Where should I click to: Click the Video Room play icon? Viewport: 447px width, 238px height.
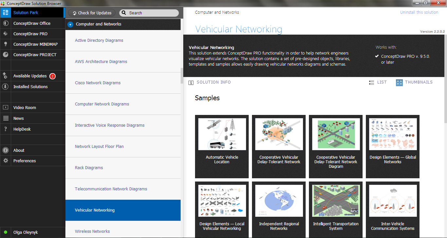tap(5, 107)
